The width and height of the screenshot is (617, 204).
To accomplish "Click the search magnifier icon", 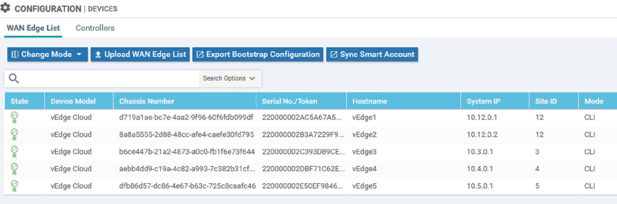I will click(x=14, y=78).
